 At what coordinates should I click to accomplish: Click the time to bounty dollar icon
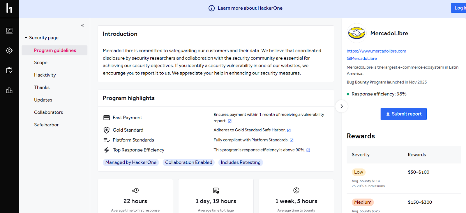pos(296,190)
